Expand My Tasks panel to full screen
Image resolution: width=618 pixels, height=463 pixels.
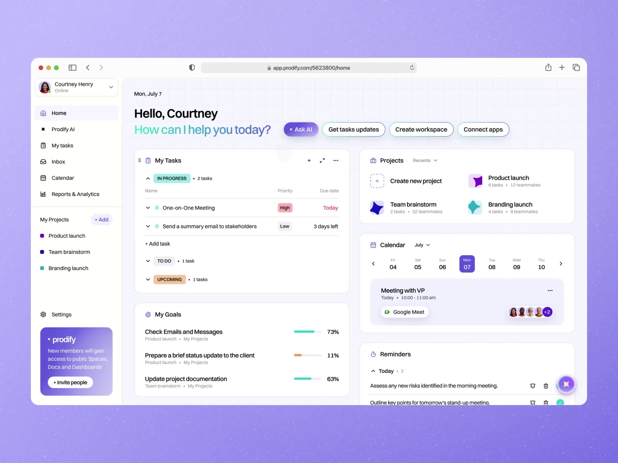coord(323,160)
